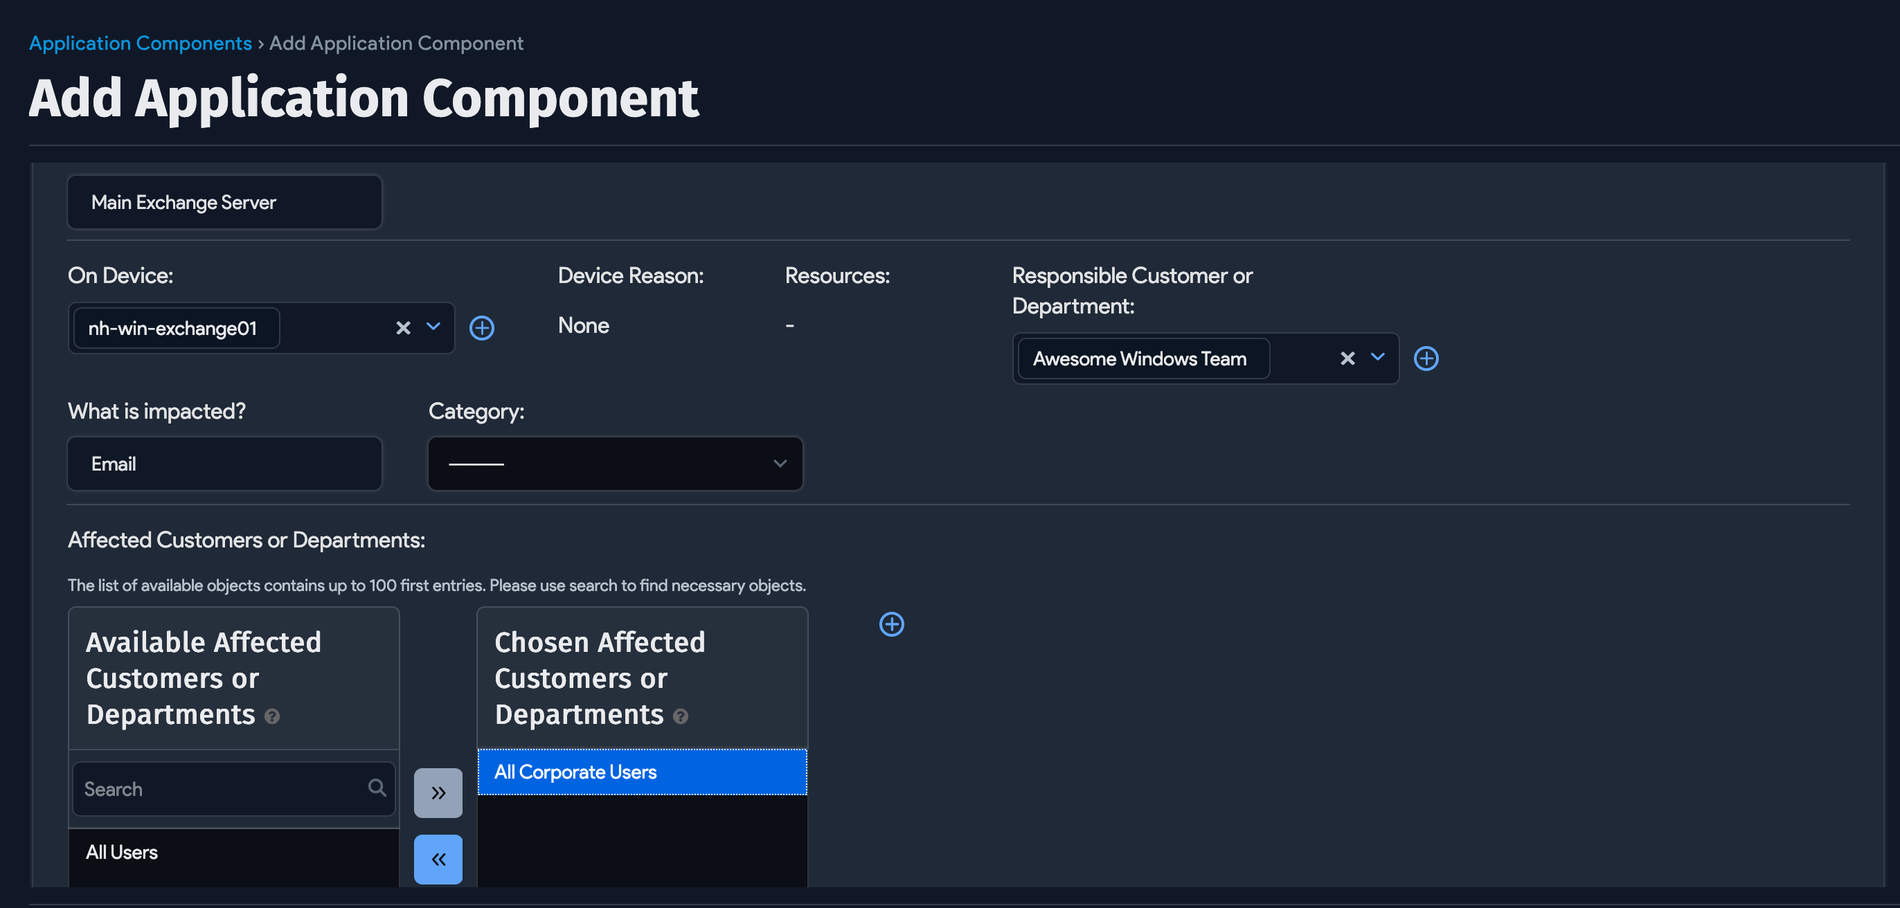Click the help icon on Available Affected Customers
Image resolution: width=1900 pixels, height=908 pixels.
(x=272, y=716)
